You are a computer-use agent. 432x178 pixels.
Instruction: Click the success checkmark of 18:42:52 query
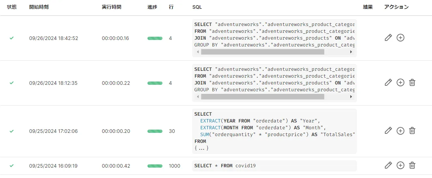(x=12, y=38)
